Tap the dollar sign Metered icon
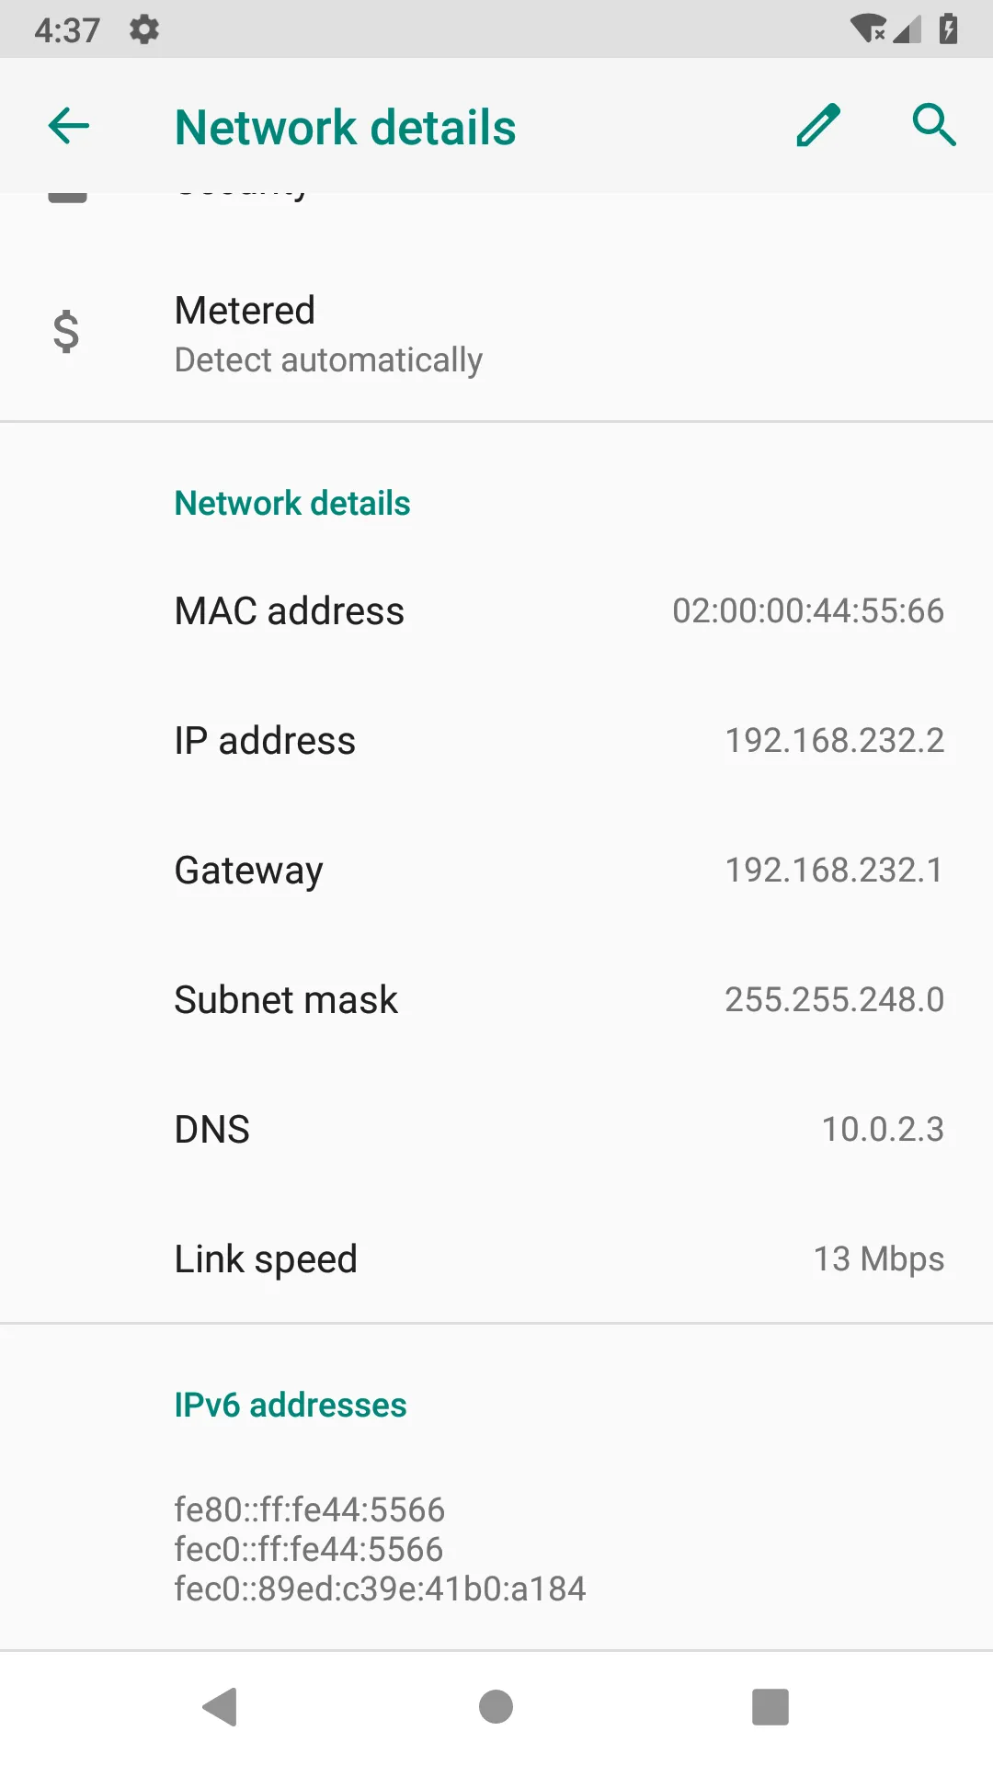The width and height of the screenshot is (993, 1765). (66, 332)
